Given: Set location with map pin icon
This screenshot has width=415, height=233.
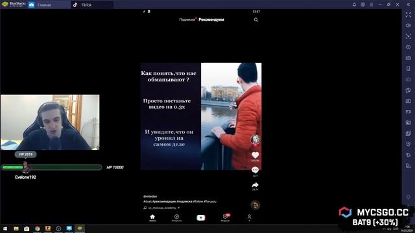Looking at the screenshot, I should (409, 144).
